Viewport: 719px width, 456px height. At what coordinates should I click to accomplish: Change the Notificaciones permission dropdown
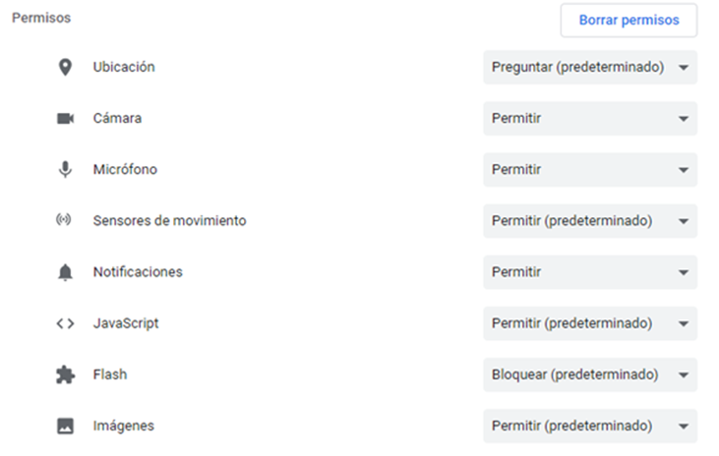[x=589, y=272]
